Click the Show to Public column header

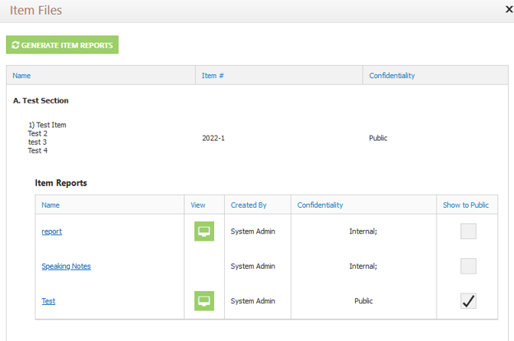coord(466,205)
